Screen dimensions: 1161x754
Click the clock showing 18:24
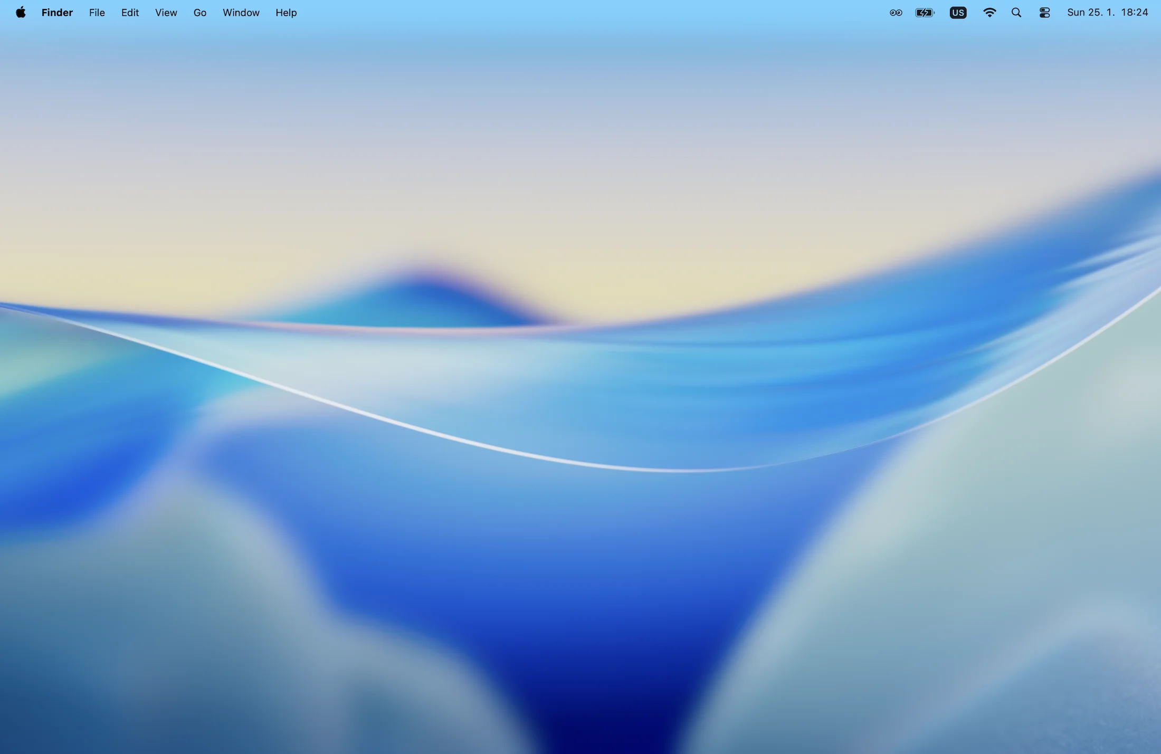(x=1135, y=13)
